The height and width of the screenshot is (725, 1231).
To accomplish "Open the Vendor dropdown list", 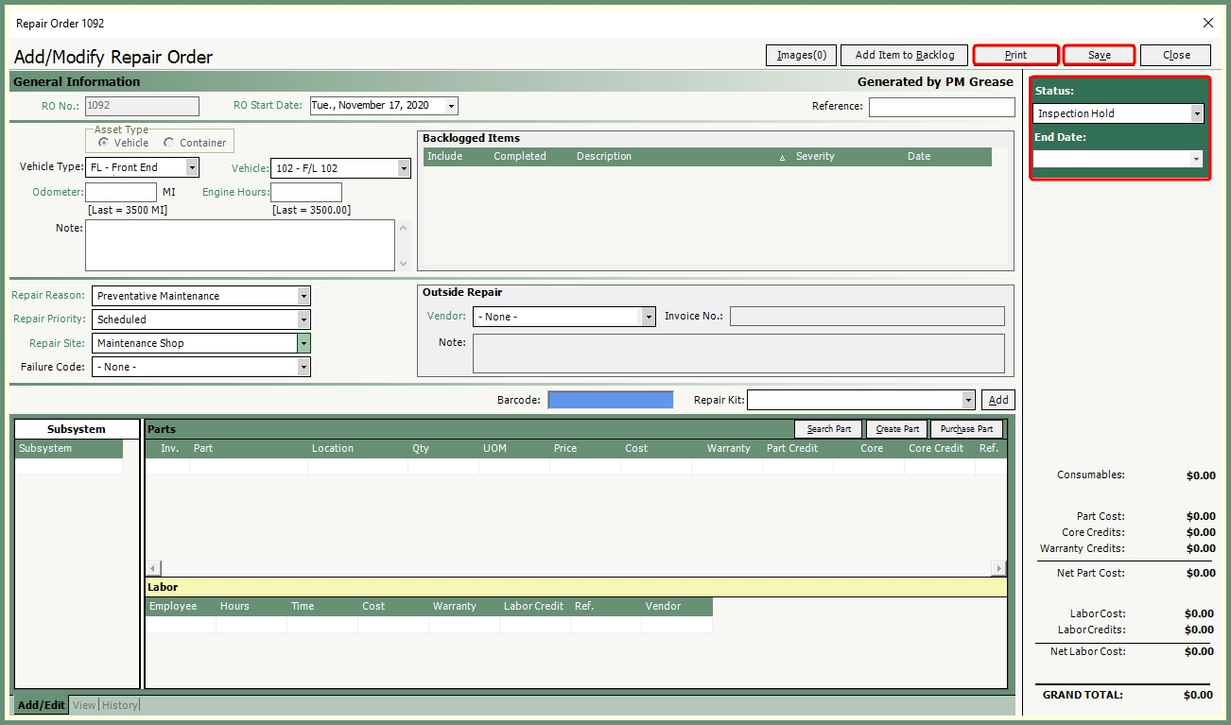I will click(649, 317).
